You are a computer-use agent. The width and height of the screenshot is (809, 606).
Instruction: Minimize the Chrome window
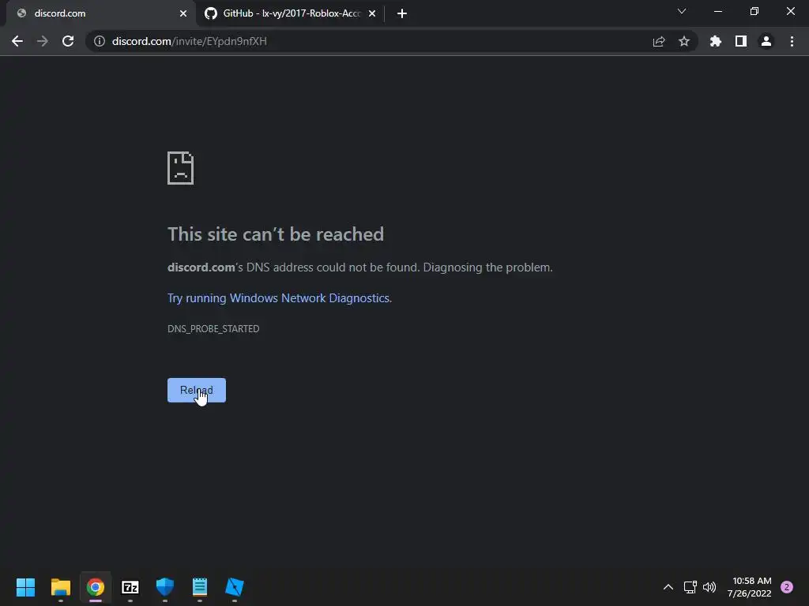(718, 11)
